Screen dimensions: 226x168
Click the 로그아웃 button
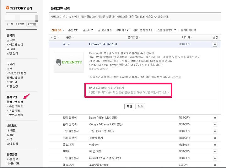pos(32,24)
